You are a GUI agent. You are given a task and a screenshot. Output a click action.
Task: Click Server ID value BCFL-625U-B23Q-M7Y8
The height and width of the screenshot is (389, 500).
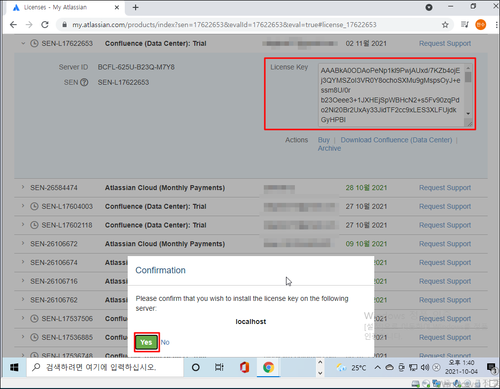136,67
